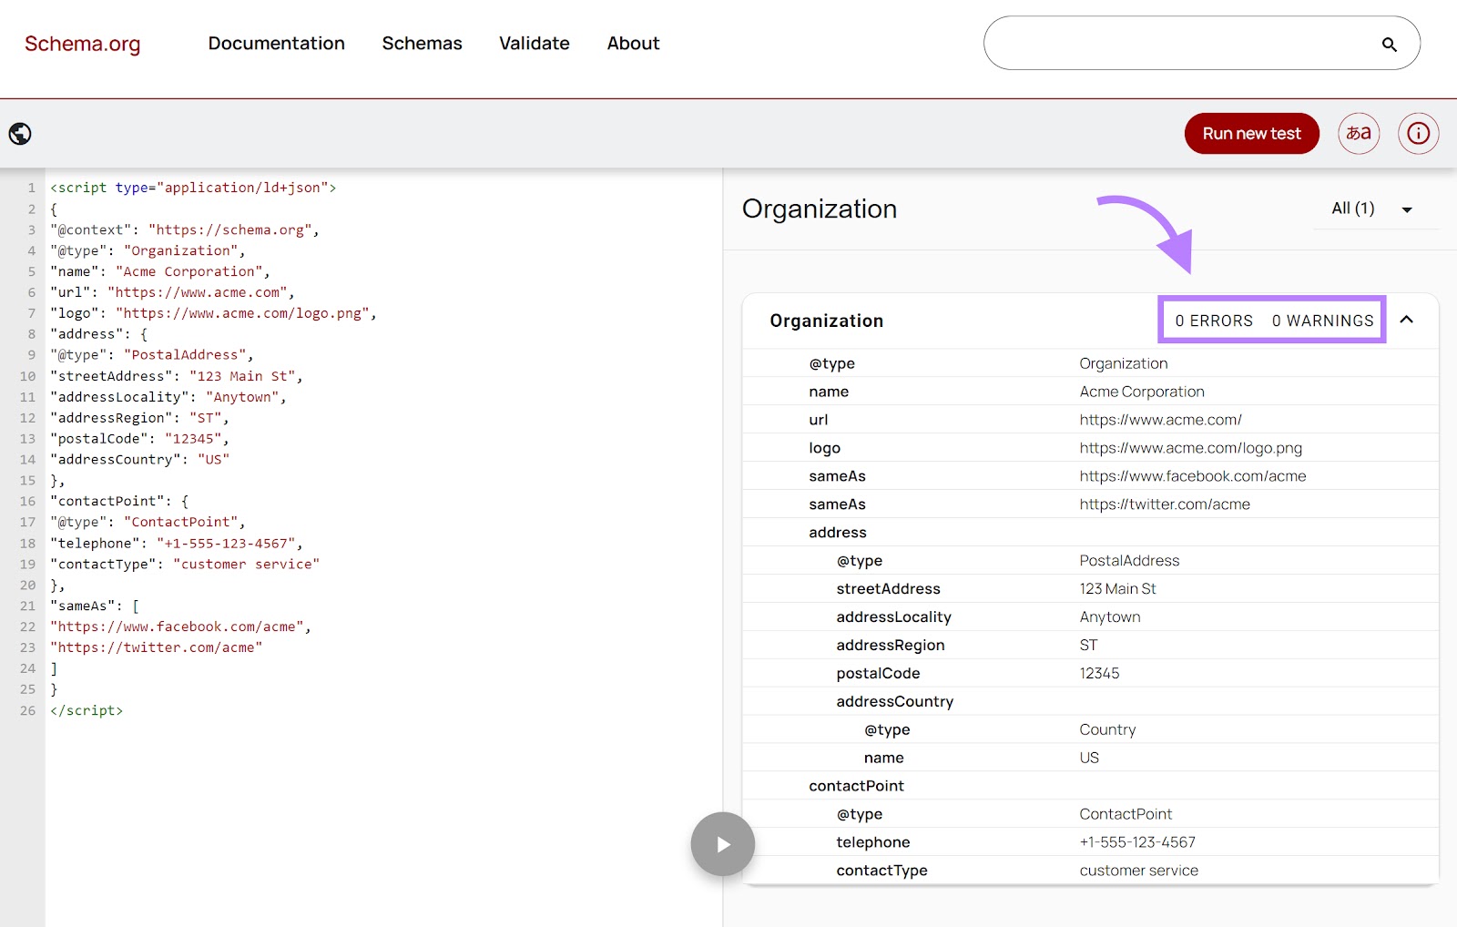Click the Run new test button
This screenshot has height=927, width=1457.
click(1251, 133)
